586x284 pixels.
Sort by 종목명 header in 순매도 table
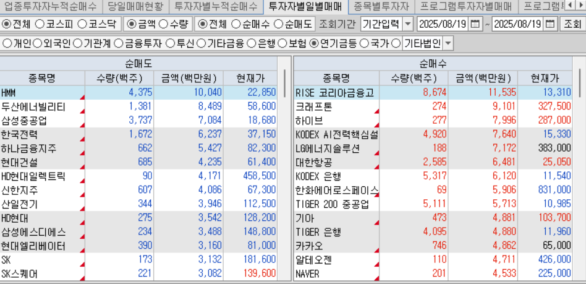coord(42,78)
